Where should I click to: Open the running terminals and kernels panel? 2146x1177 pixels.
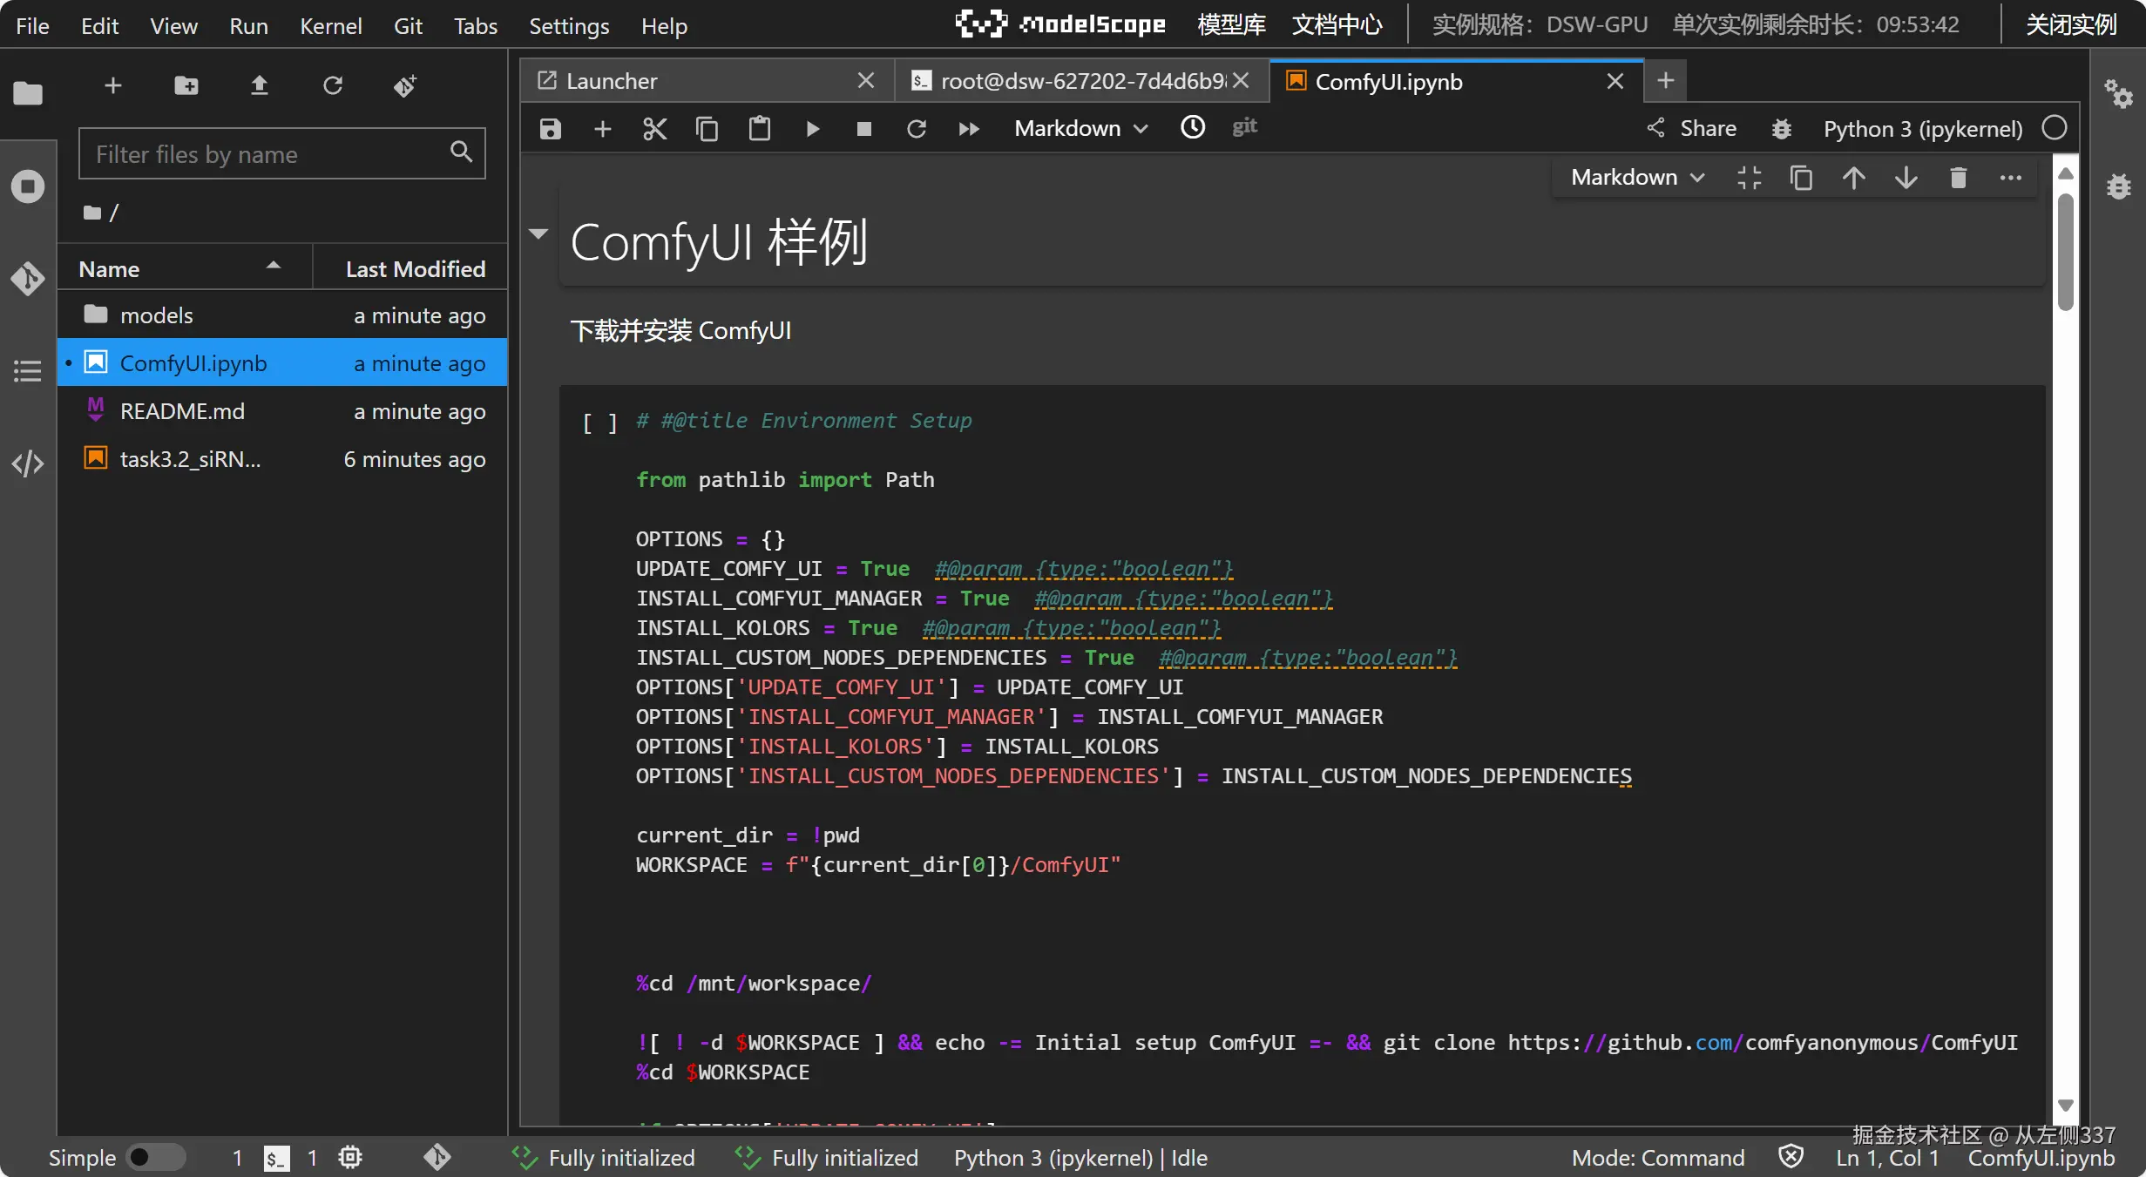click(28, 186)
